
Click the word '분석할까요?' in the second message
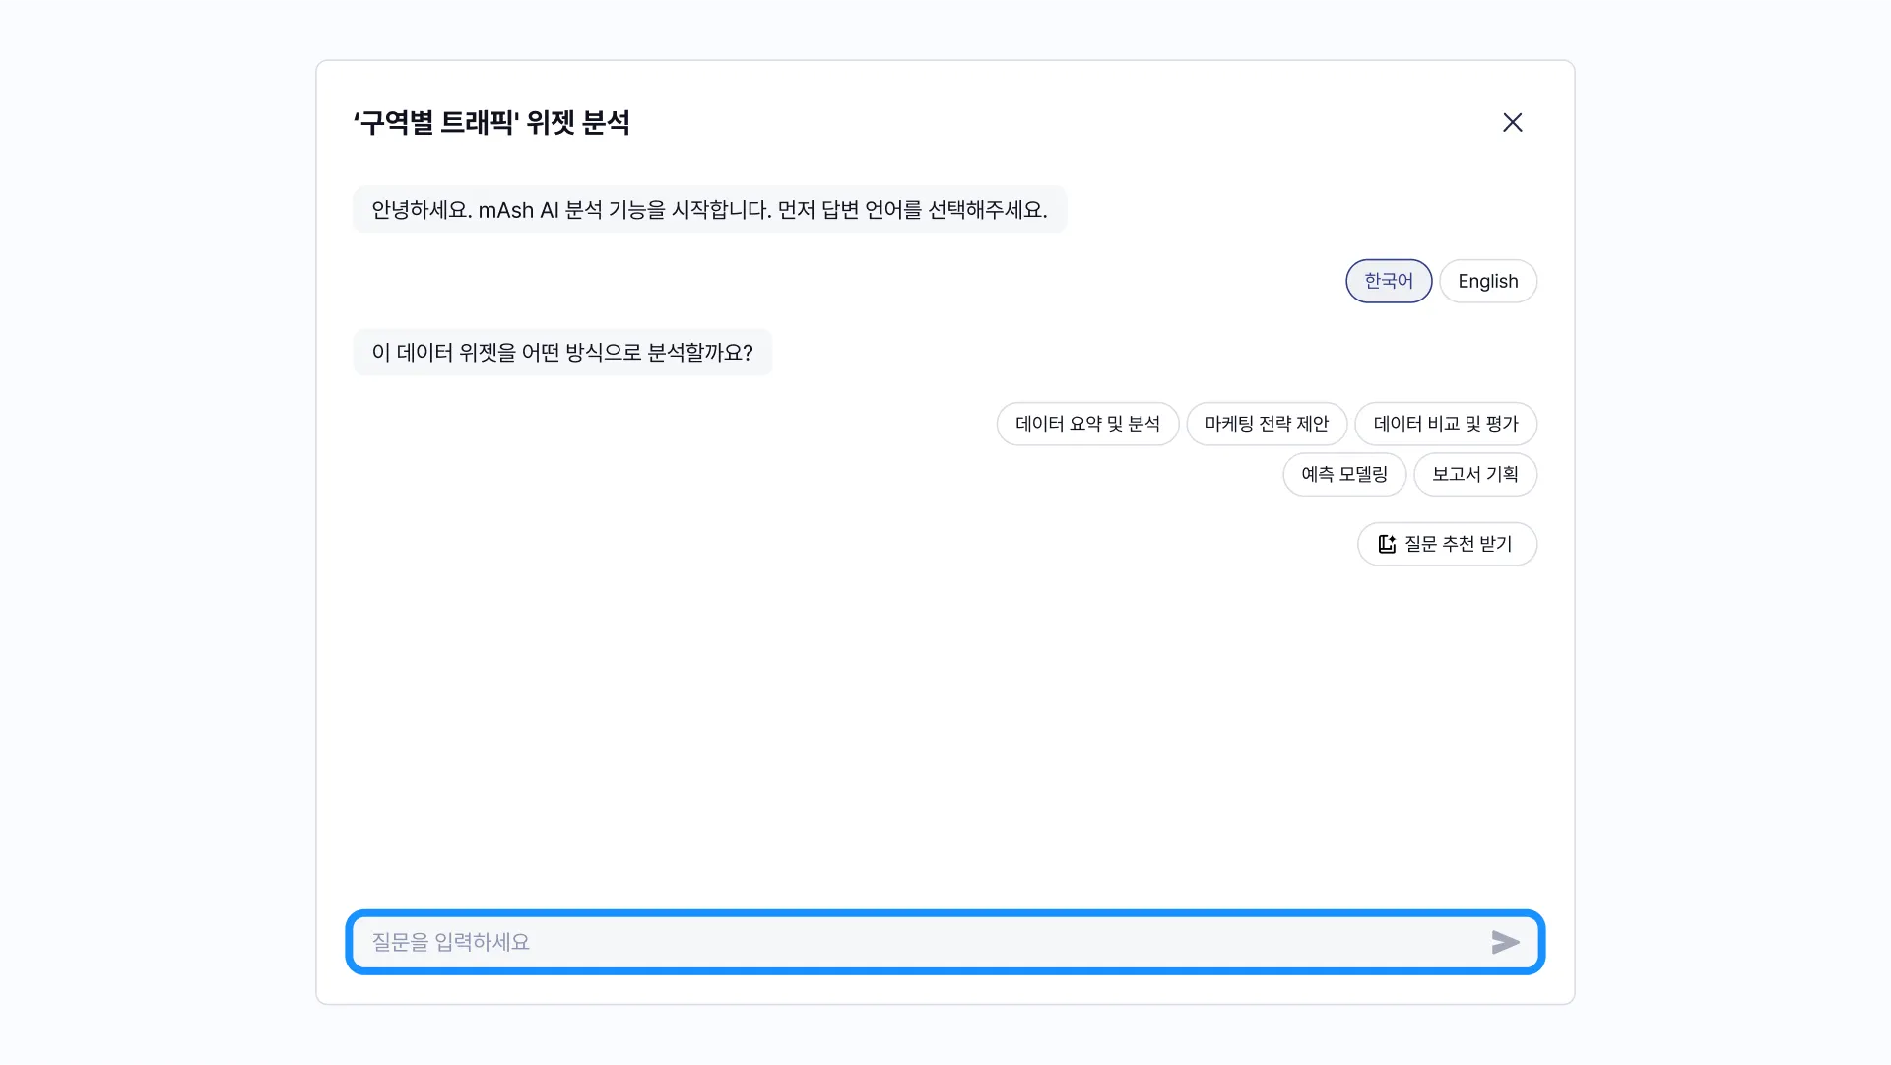pos(699,353)
